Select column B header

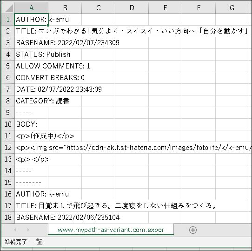click(65, 8)
